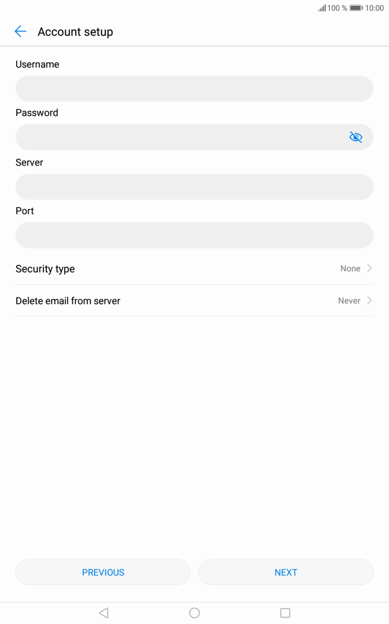
Task: Click the Username input field
Action: click(194, 89)
